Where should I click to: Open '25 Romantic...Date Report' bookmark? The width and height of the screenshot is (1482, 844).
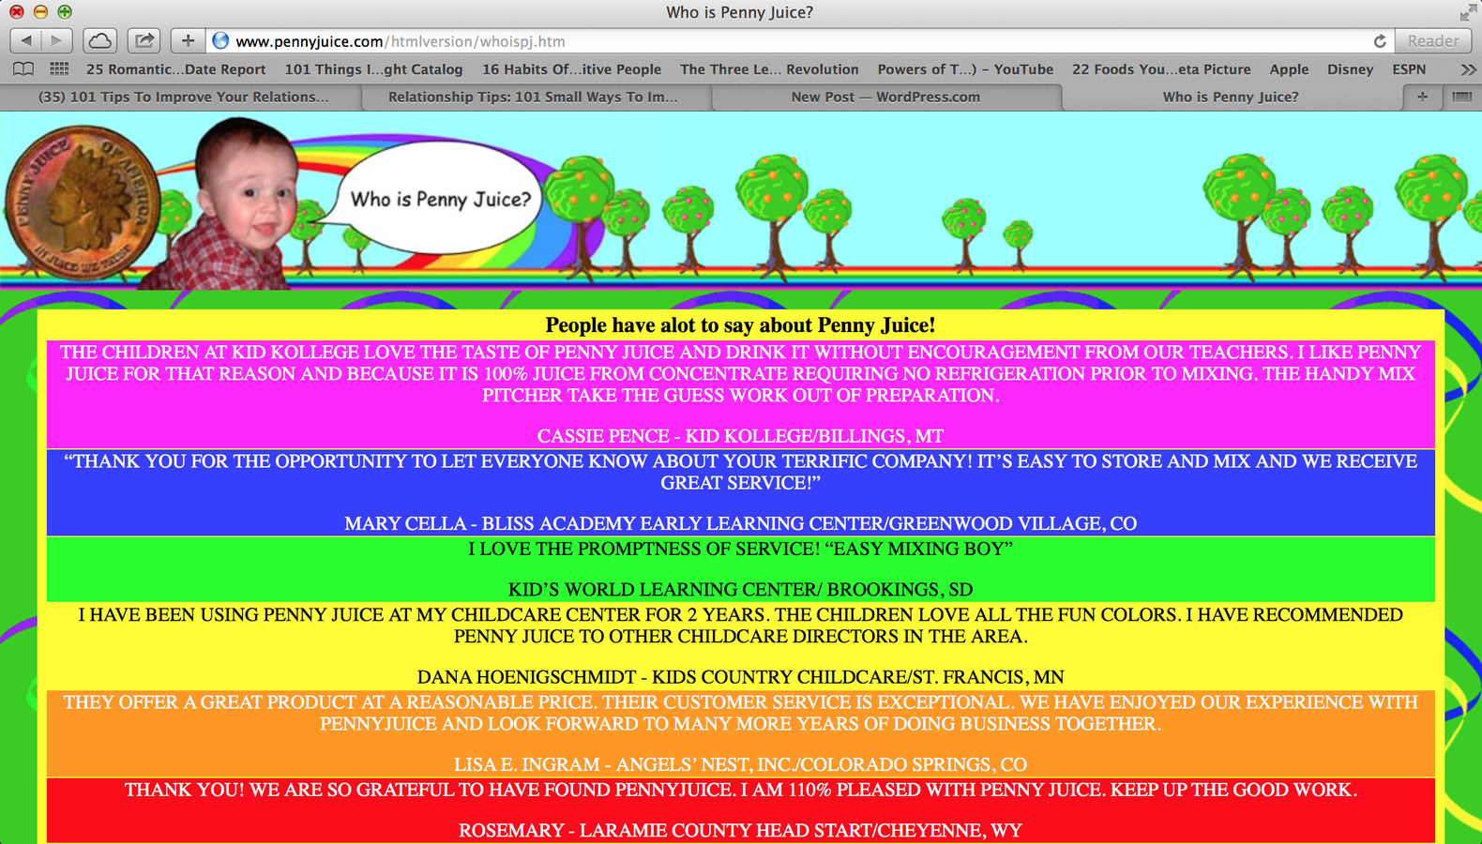[175, 69]
